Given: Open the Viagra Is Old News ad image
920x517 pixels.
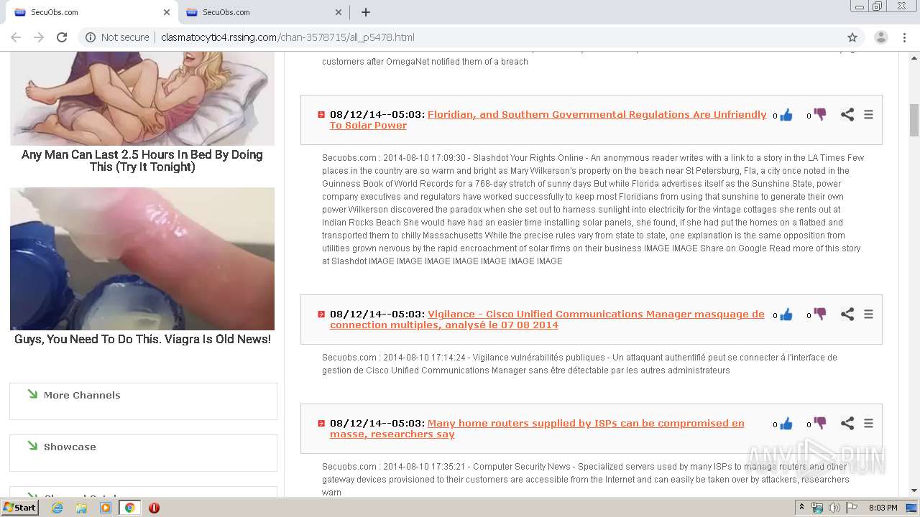Looking at the screenshot, I should point(142,258).
